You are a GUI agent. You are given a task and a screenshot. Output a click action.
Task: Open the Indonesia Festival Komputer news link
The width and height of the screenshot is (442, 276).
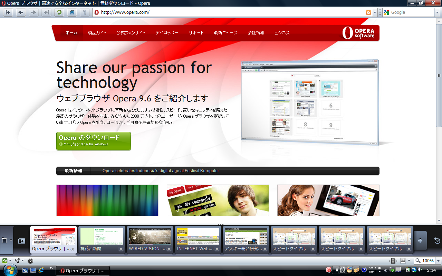click(161, 171)
